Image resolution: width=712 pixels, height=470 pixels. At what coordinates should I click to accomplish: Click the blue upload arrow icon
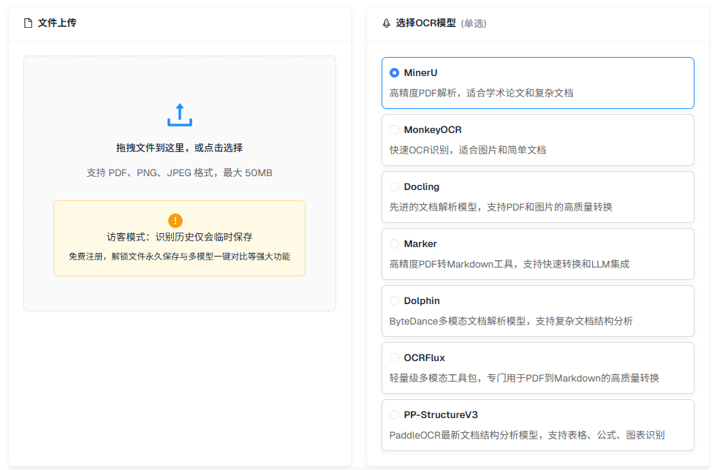180,115
